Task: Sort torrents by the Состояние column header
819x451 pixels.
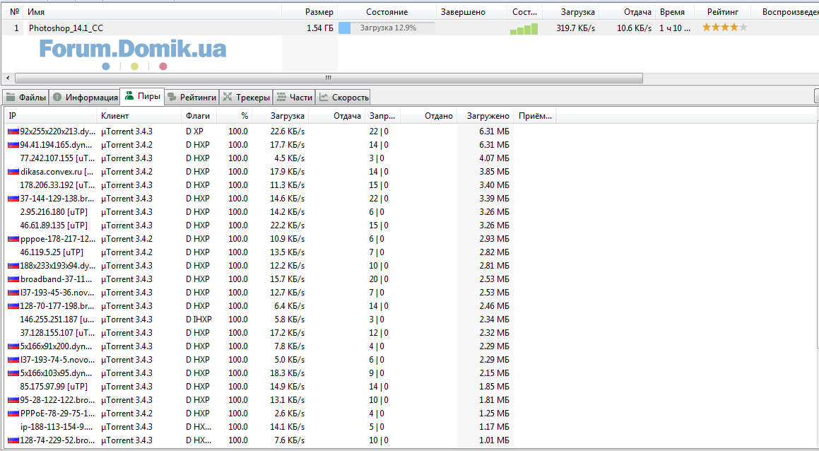Action: pyautogui.click(x=387, y=12)
